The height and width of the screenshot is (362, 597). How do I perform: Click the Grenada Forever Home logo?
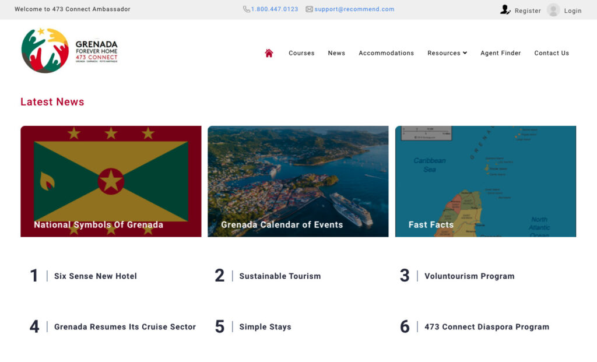pos(69,51)
